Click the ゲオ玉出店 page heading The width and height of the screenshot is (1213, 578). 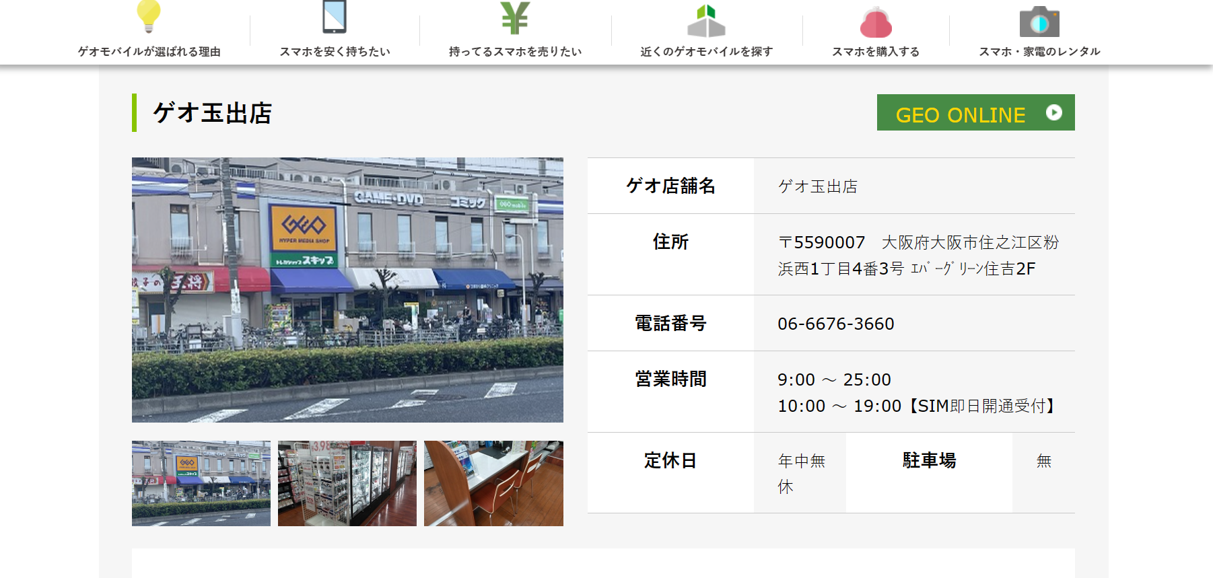[212, 113]
